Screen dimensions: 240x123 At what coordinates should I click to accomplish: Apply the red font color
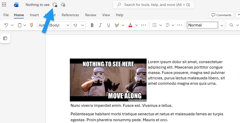pos(130,25)
